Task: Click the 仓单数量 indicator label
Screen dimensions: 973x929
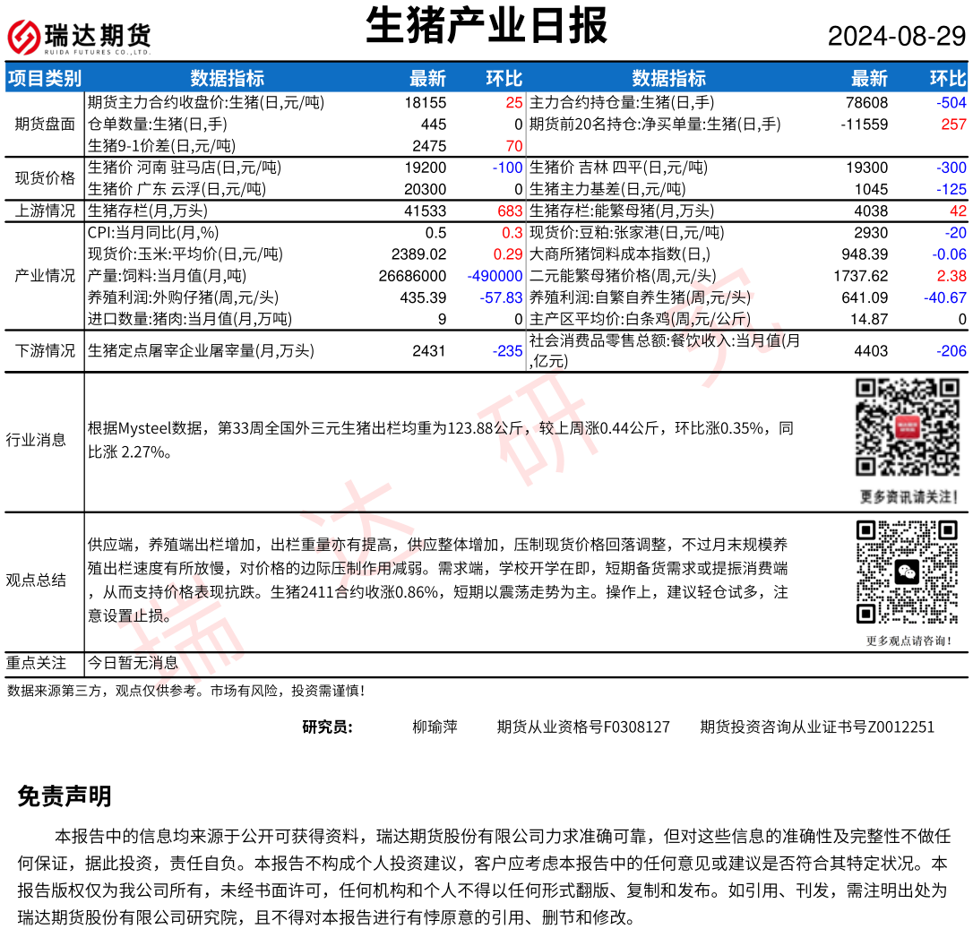Action: pyautogui.click(x=157, y=125)
